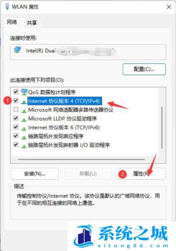
Task: Toggle the TCP/IPv6 checkbox
Action: [x=15, y=127]
